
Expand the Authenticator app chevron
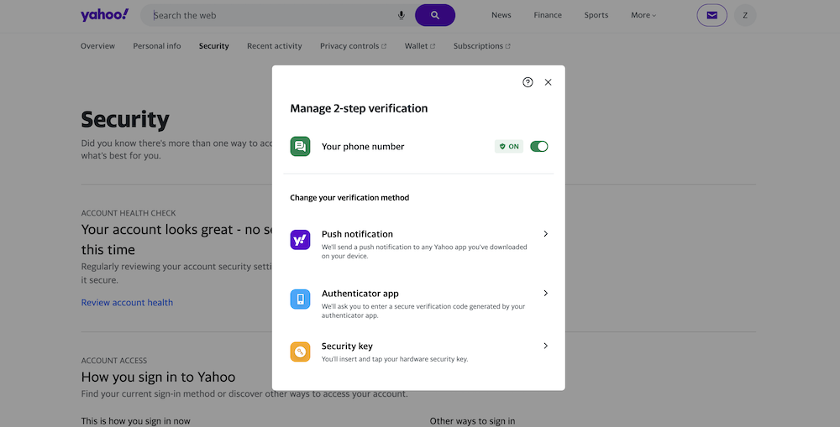545,294
